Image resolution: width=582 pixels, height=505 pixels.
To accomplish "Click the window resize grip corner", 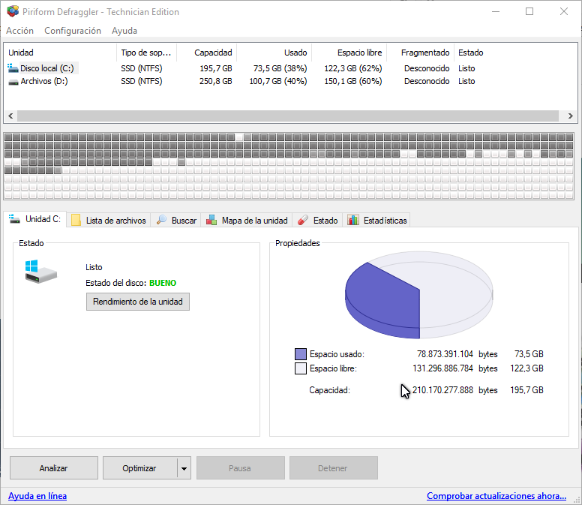I will (x=577, y=500).
